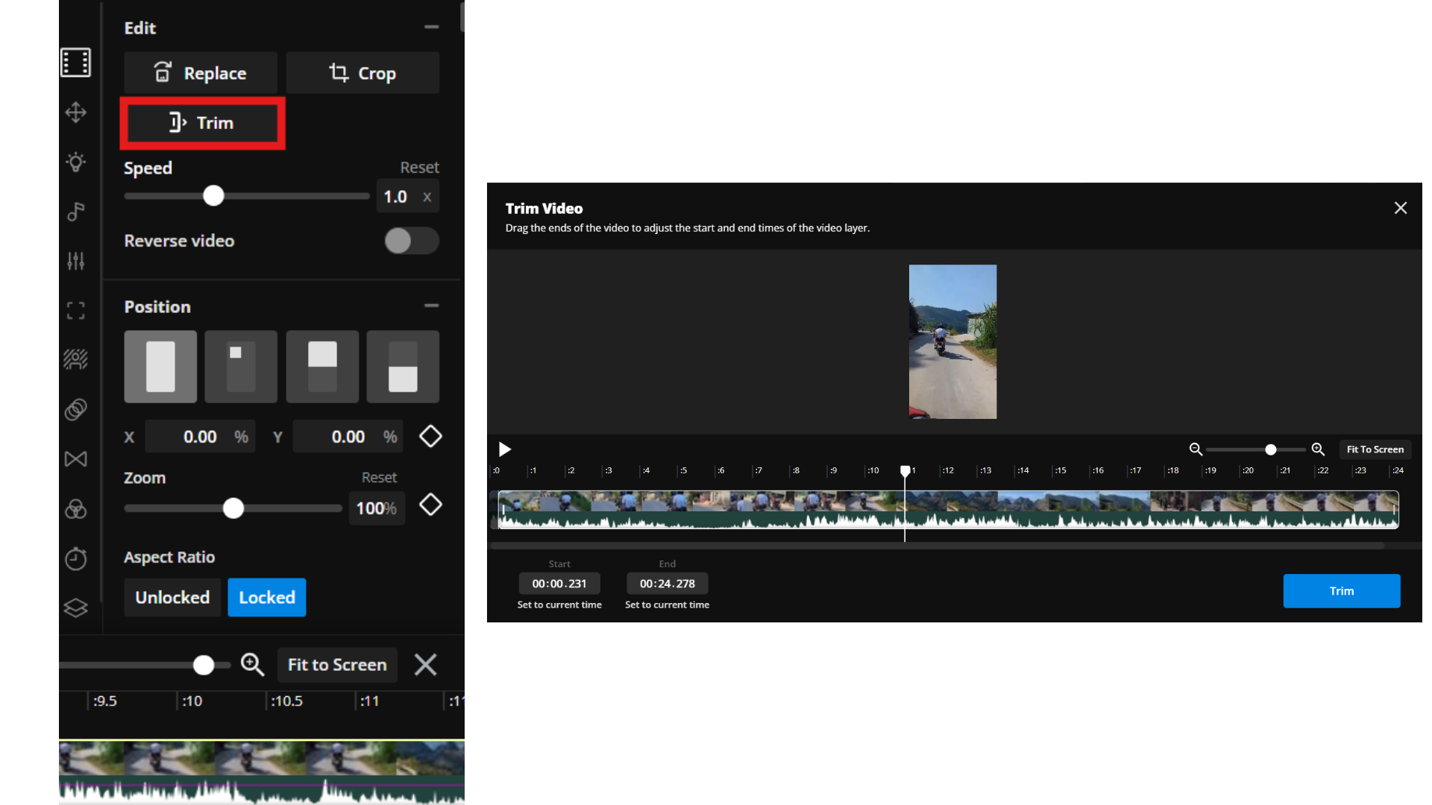The width and height of the screenshot is (1432, 805).
Task: Collapse the Position section
Action: 431,306
